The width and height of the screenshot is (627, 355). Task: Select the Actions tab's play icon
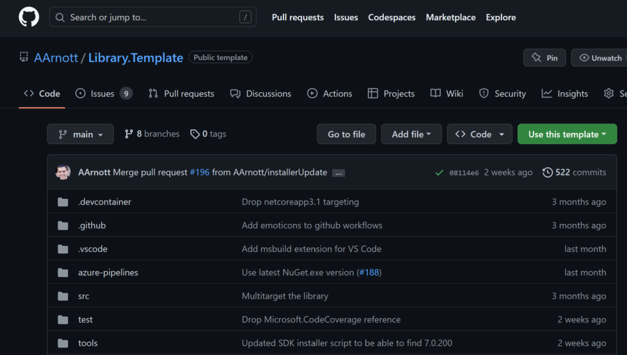[x=312, y=93]
